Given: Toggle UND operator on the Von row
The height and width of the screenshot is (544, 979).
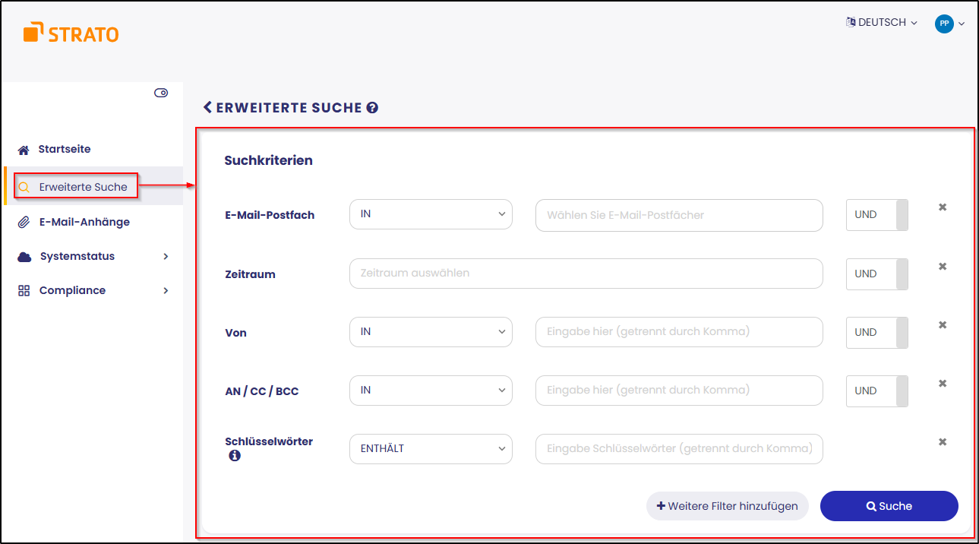Looking at the screenshot, I should point(876,332).
